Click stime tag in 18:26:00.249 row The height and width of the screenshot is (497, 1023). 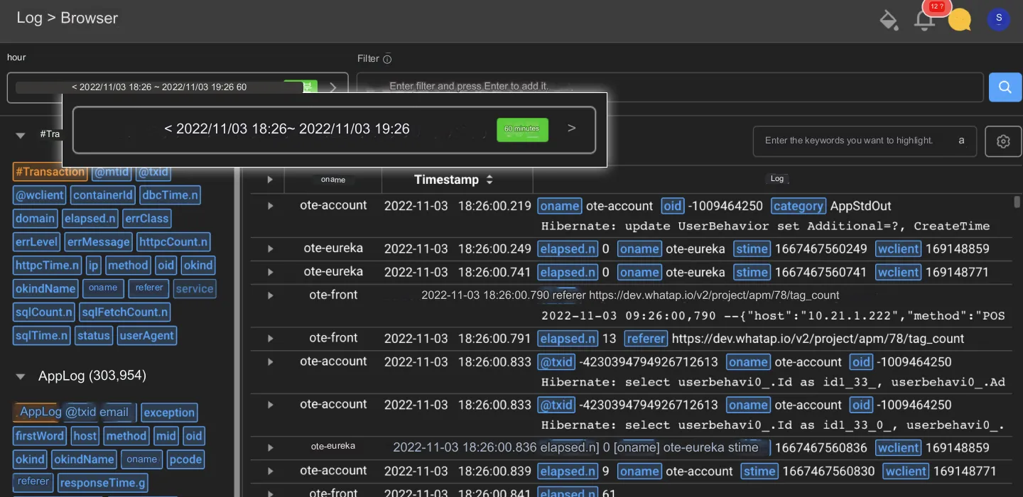coord(753,249)
